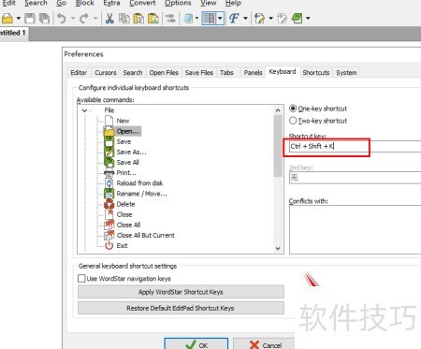Click the scroll down arrow of commands list
The image size is (421, 349).
pyautogui.click(x=278, y=248)
